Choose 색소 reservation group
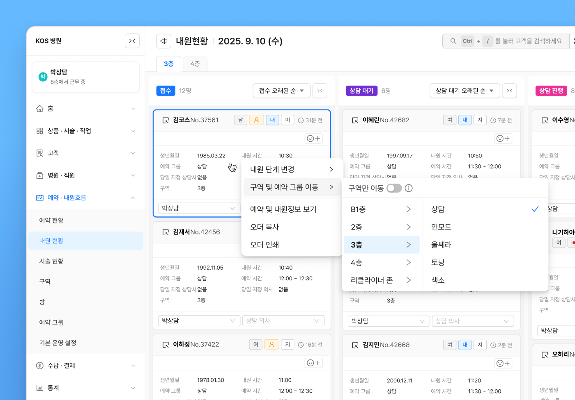 [x=485, y=280]
